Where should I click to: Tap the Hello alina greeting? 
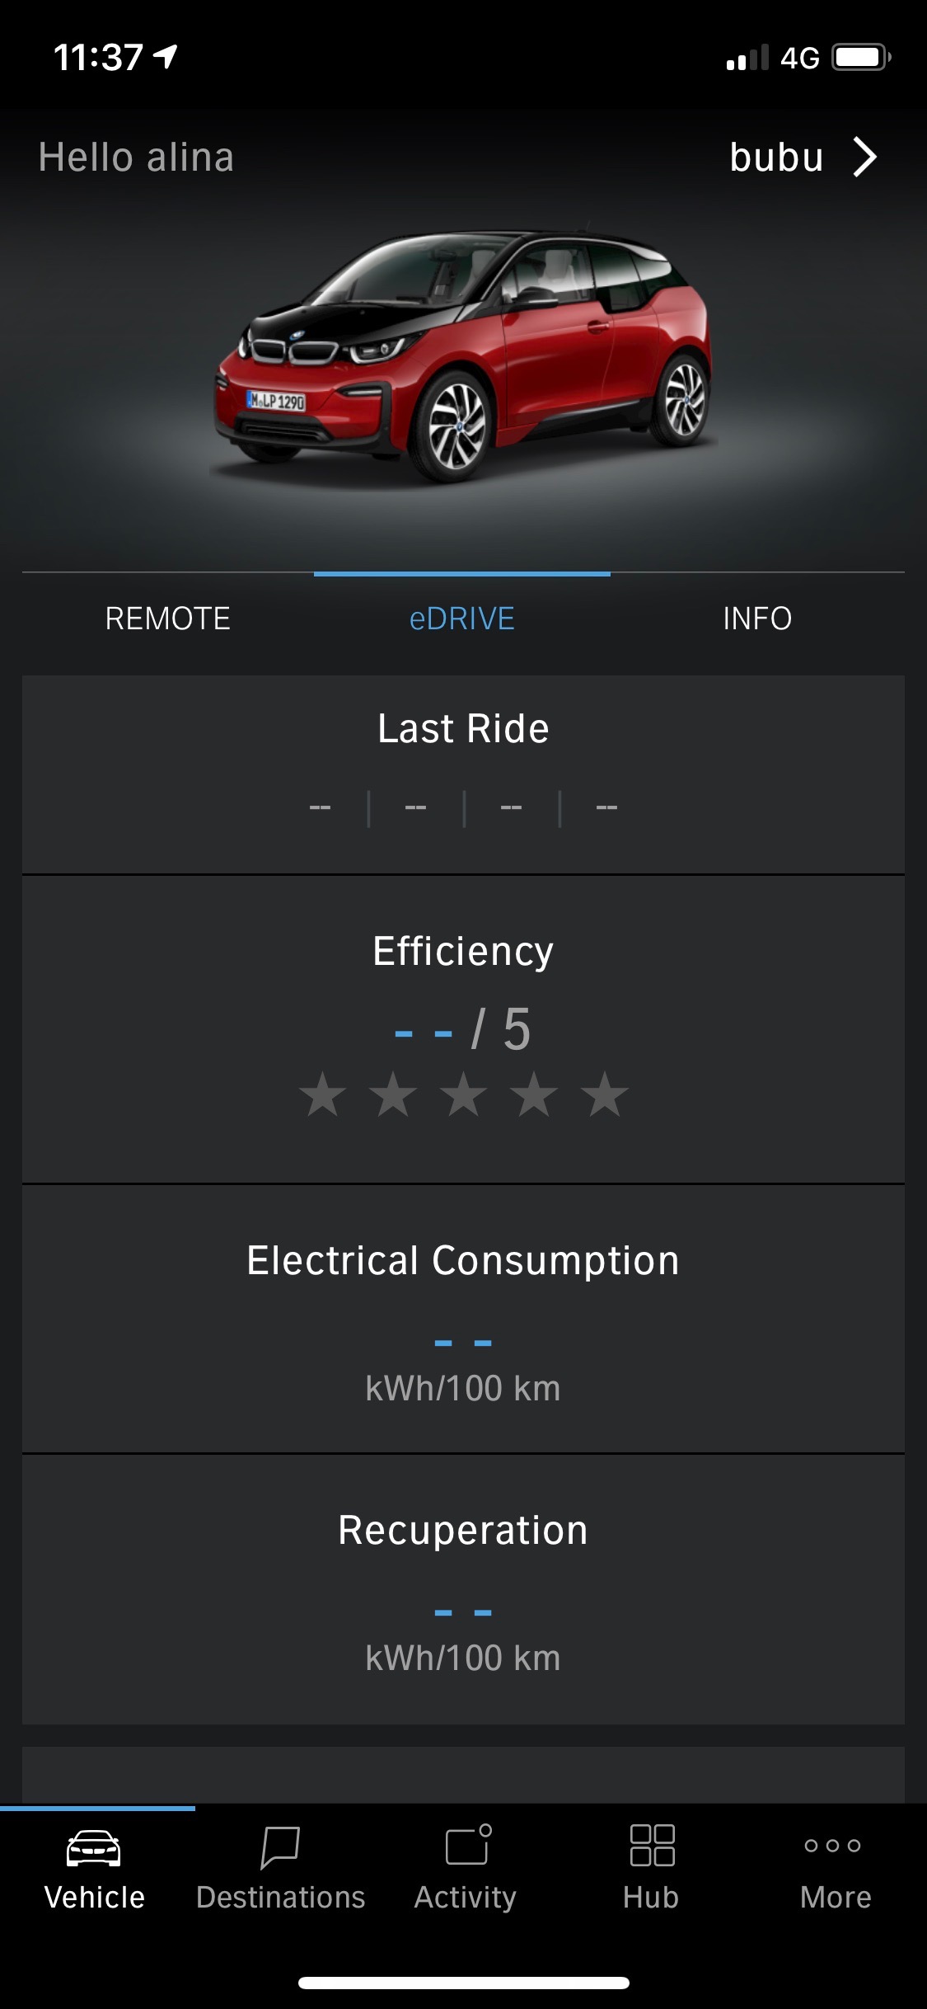click(136, 158)
